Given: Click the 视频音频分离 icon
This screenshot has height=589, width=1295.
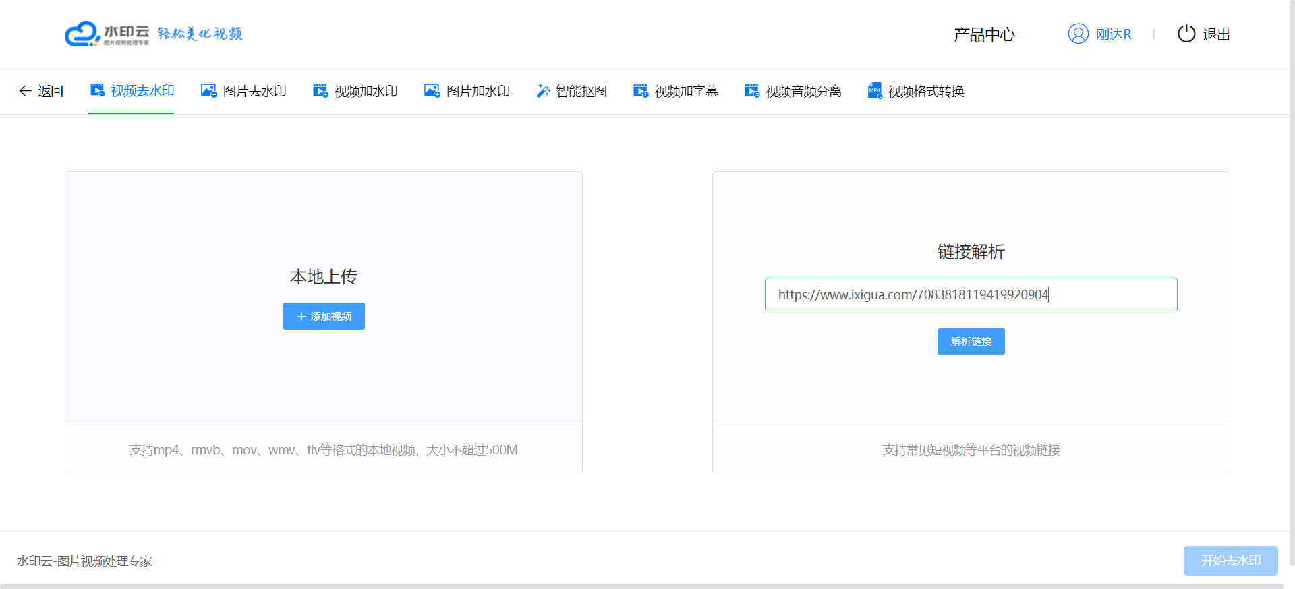Looking at the screenshot, I should (x=751, y=90).
